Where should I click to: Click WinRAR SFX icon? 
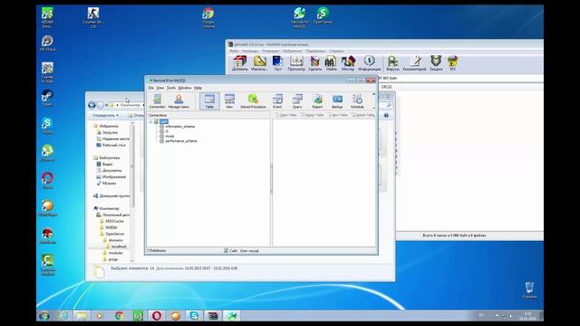point(452,63)
